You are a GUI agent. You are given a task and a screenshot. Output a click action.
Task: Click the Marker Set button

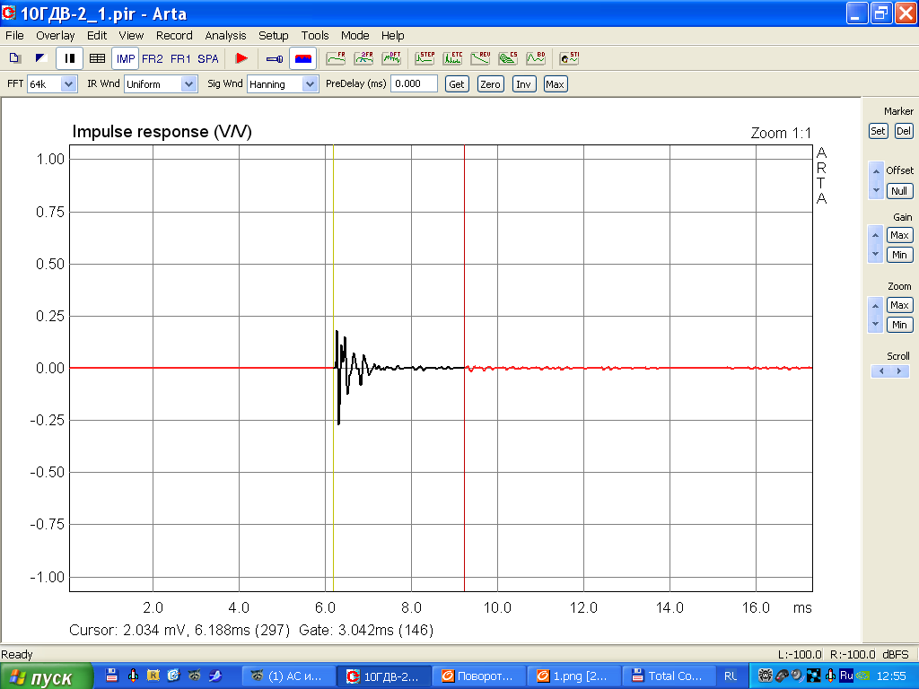tap(878, 131)
